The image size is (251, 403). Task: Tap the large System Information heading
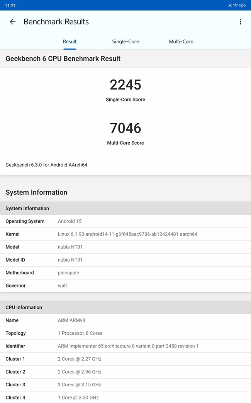36,193
